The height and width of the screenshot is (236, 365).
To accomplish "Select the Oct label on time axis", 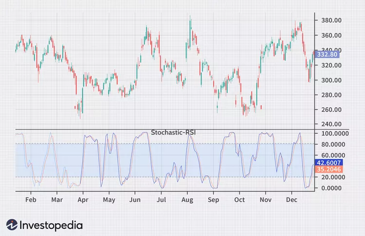I will click(x=239, y=200).
